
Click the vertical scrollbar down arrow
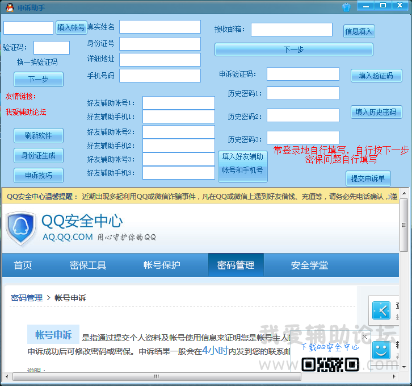pos(404,367)
